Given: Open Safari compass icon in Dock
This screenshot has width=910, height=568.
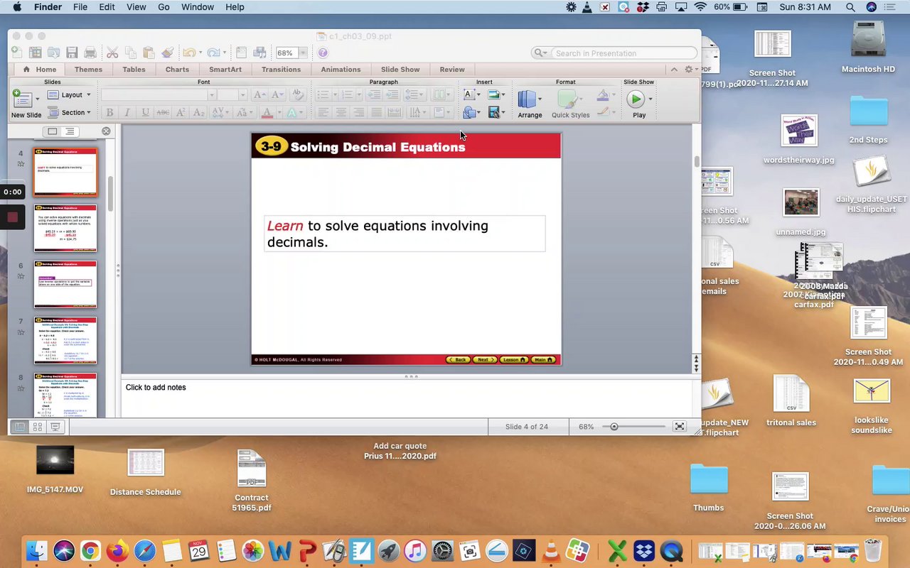Looking at the screenshot, I should click(x=144, y=551).
